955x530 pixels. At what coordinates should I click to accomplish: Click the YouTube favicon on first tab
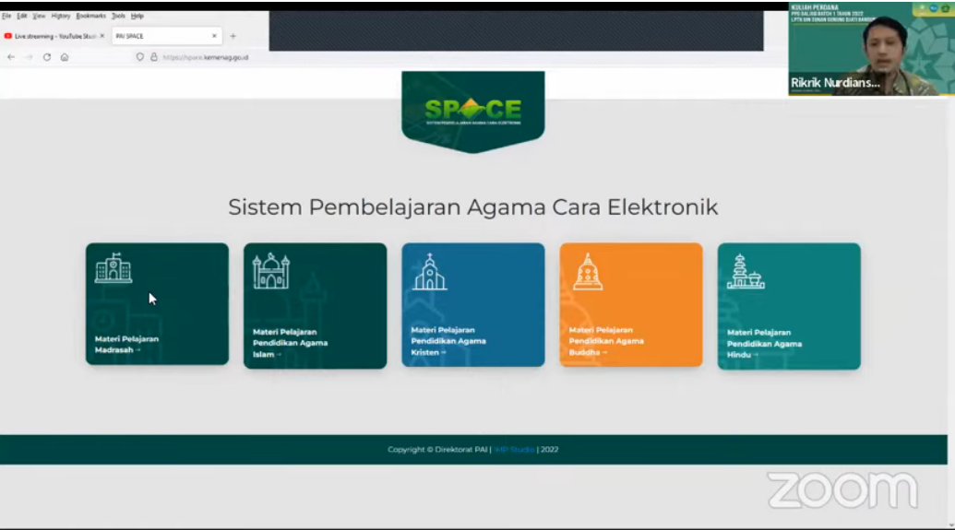coord(8,36)
